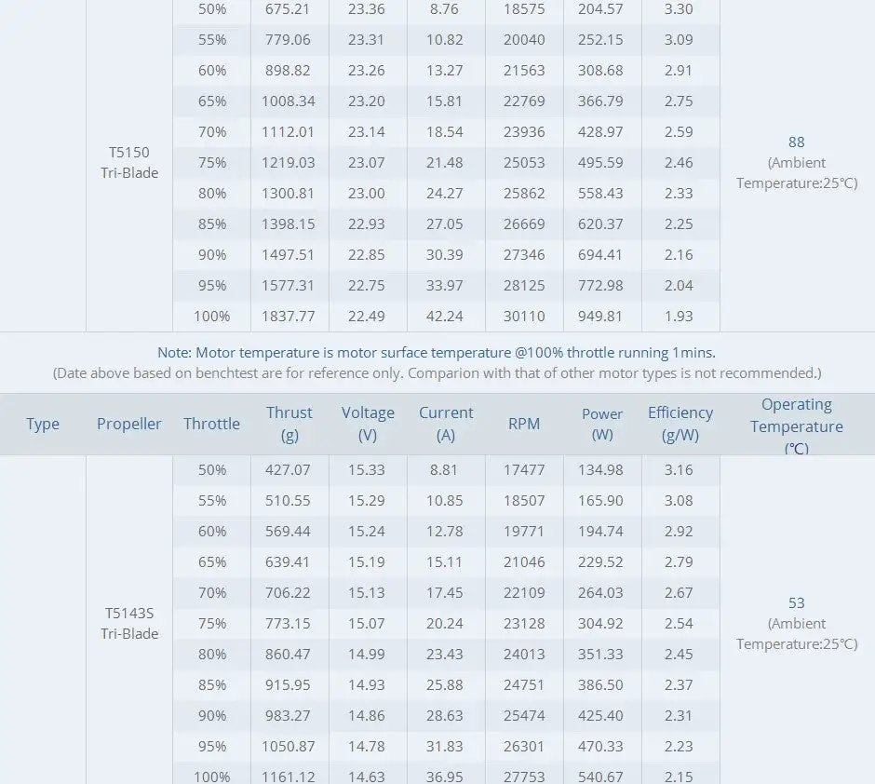
Task: Select the 88 operating temperature value
Action: pos(796,142)
